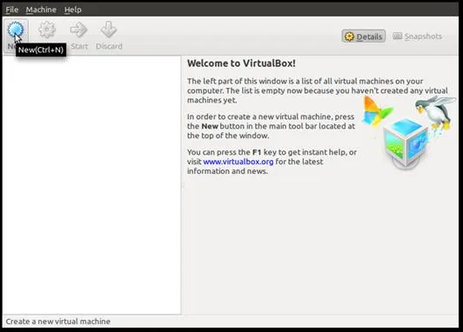Click the Discard toolbar icon

click(109, 30)
